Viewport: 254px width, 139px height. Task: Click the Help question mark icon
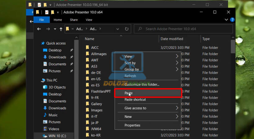pos(232,20)
